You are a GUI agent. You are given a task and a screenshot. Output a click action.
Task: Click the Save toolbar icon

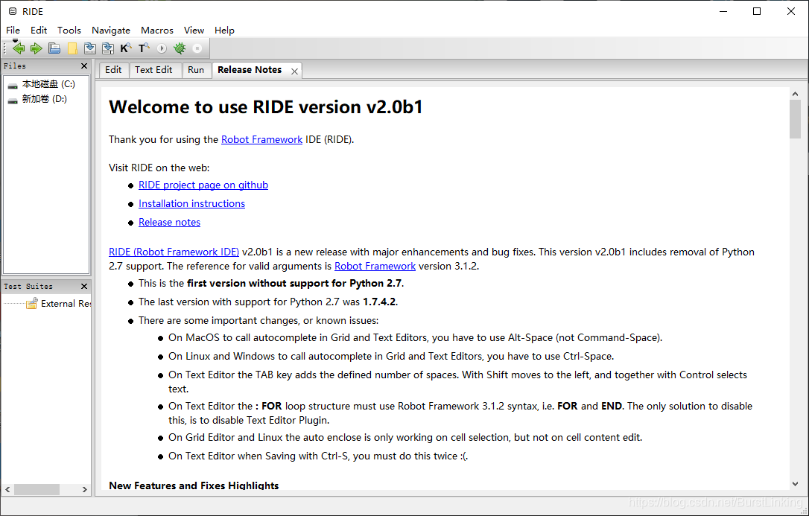[90, 48]
